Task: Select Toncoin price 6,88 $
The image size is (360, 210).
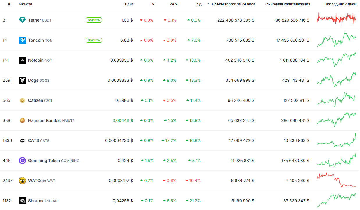Action: [127, 40]
